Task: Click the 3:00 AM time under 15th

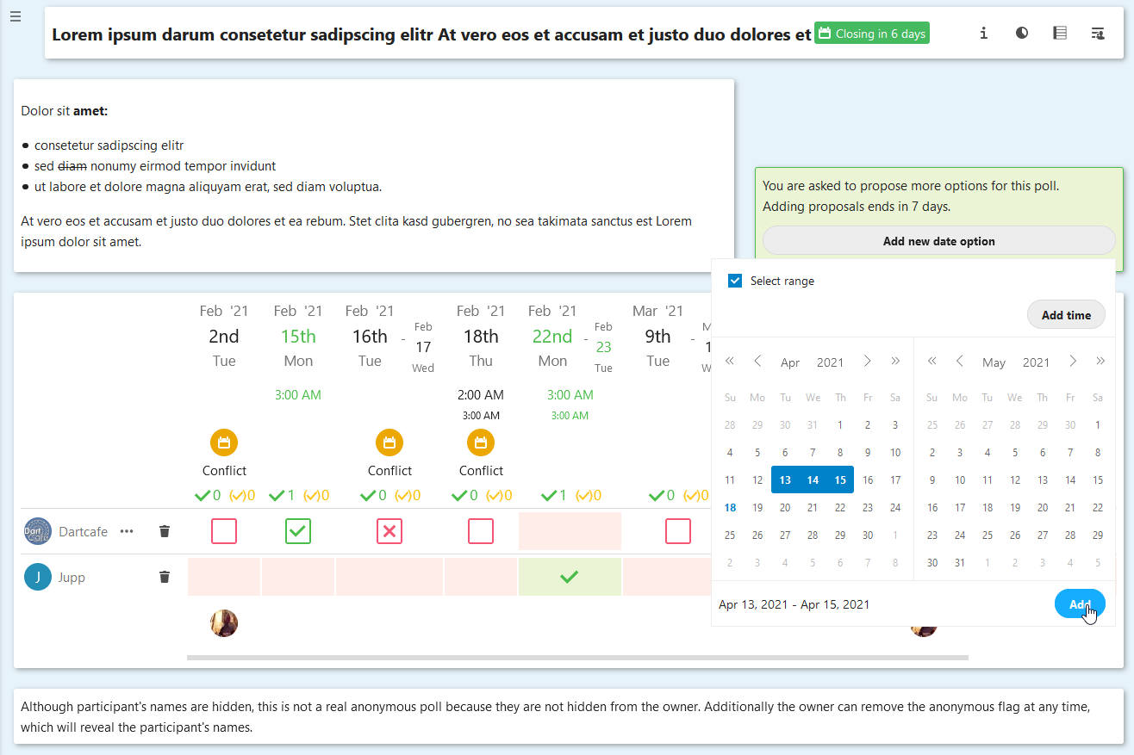Action: pyautogui.click(x=298, y=395)
